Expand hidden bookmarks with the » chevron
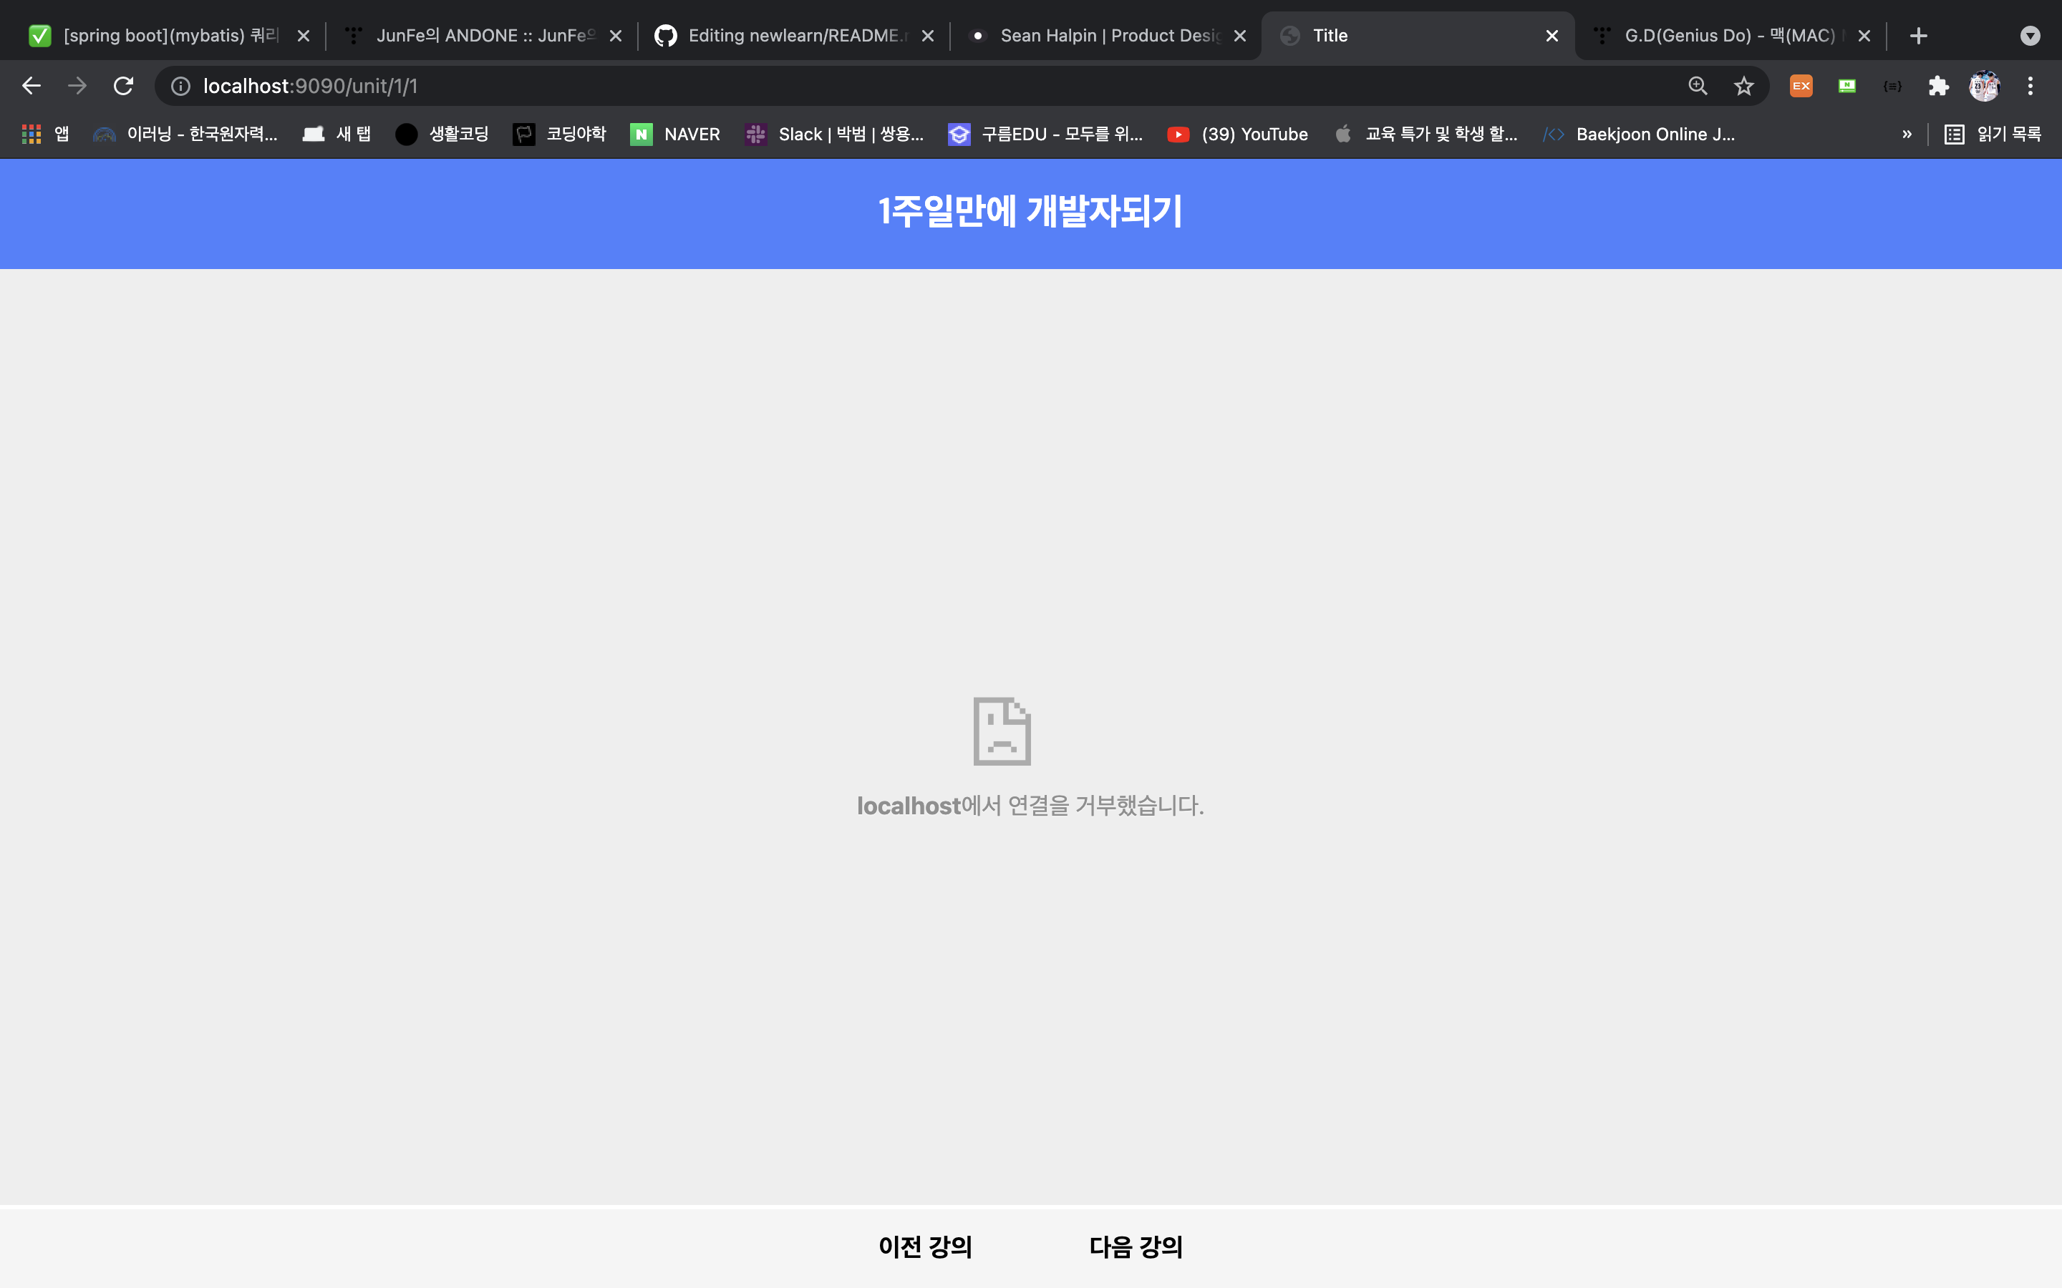This screenshot has height=1288, width=2062. (x=1907, y=134)
